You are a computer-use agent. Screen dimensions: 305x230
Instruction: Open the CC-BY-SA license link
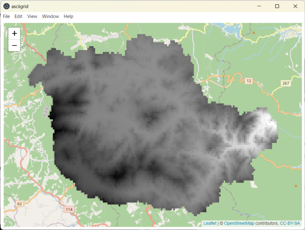(290, 223)
